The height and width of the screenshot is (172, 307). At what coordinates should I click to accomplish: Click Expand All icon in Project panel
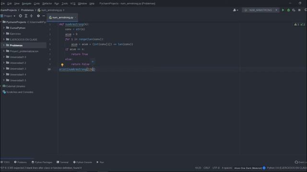tap(26, 16)
